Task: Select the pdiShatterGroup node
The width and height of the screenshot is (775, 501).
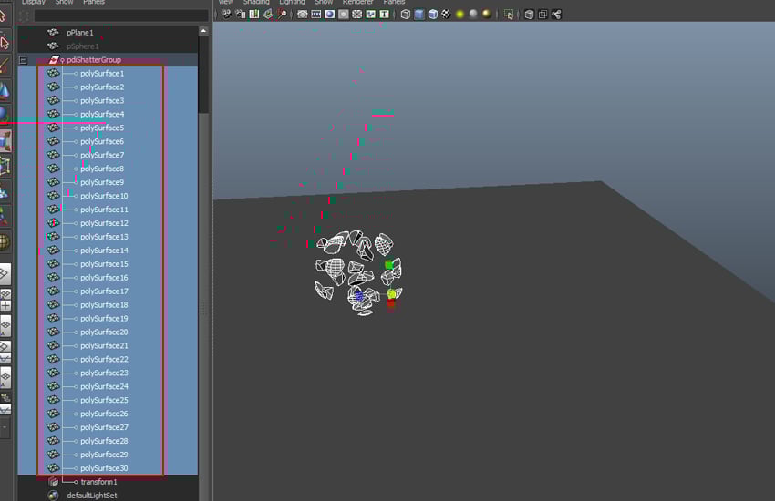Action: click(93, 60)
